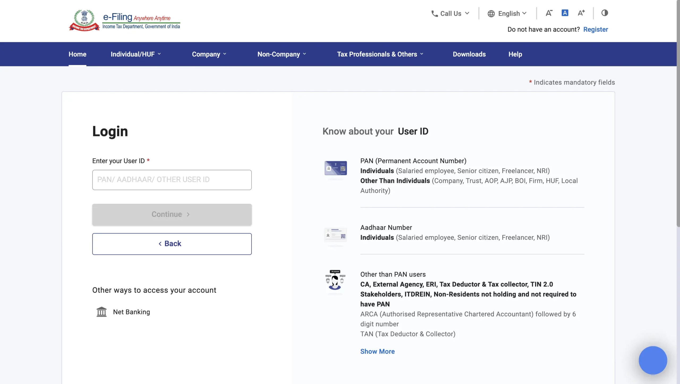Viewport: 680px width, 384px height.
Task: Expand Show More user ID details
Action: point(377,351)
